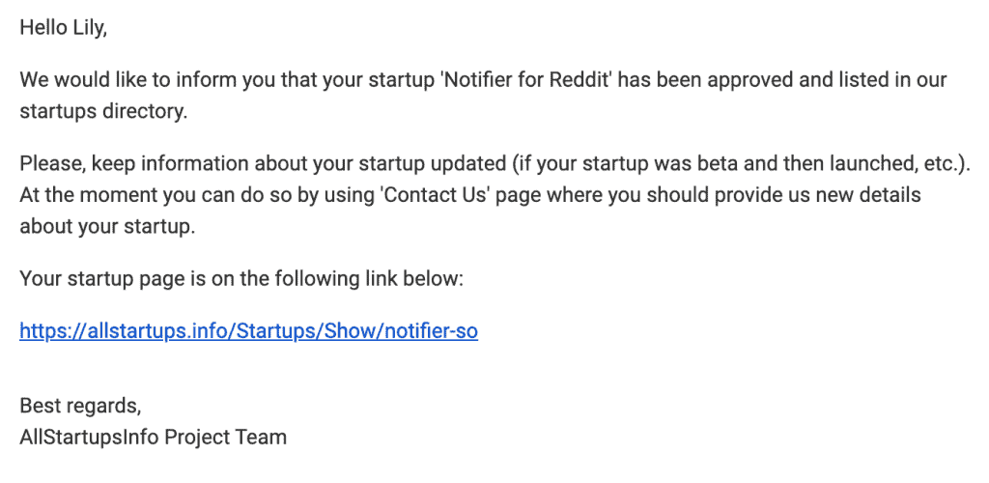
Task: Click the 'Best regards,' closing line
Action: pos(81,406)
